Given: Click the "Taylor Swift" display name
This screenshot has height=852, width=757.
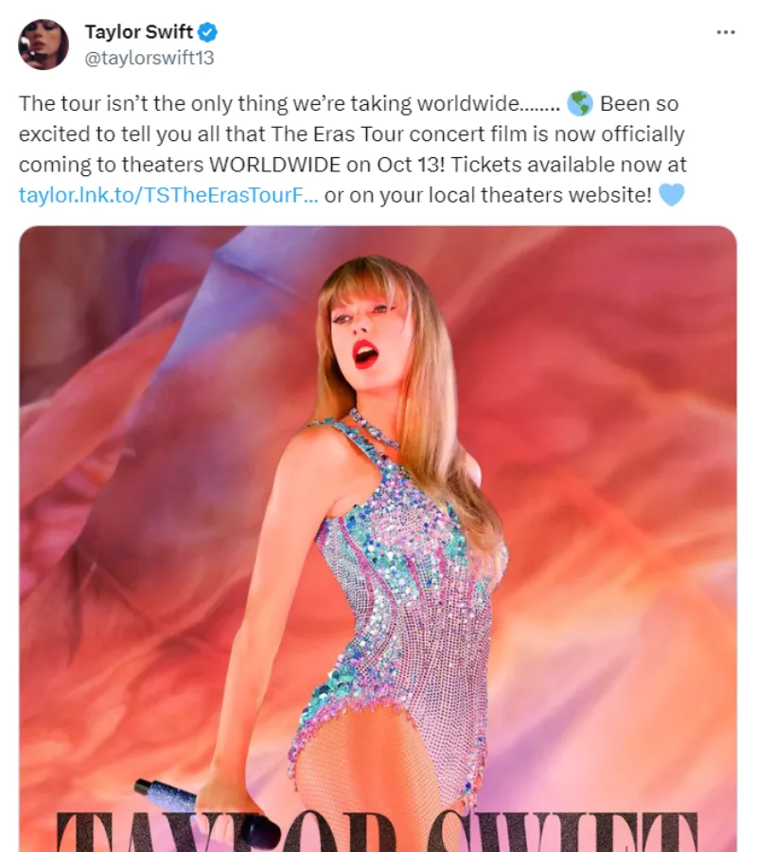Looking at the screenshot, I should click(x=138, y=32).
